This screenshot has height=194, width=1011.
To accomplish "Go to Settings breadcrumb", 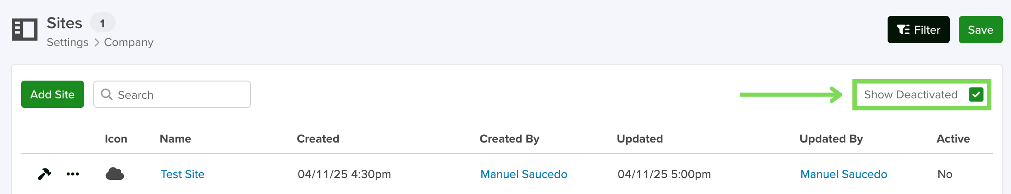I will (x=68, y=42).
